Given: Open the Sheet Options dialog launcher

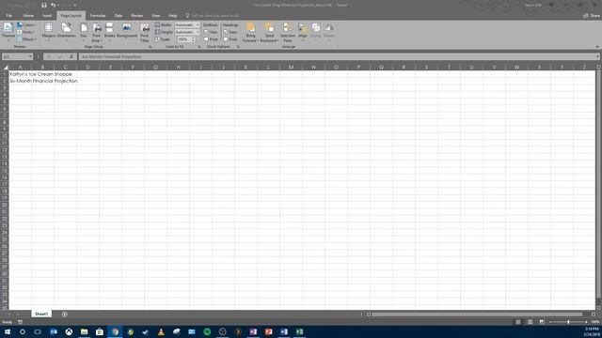Looking at the screenshot, I should [x=238, y=47].
